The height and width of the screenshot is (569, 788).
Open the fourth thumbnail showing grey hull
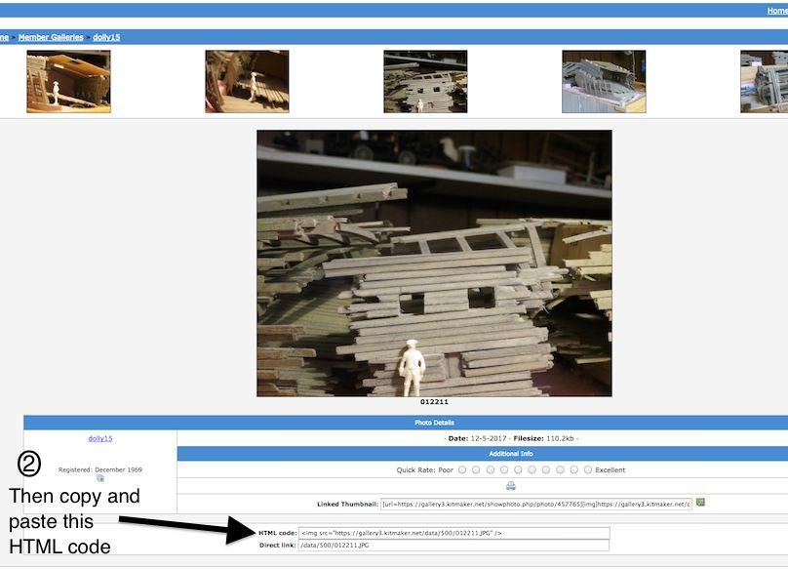604,82
